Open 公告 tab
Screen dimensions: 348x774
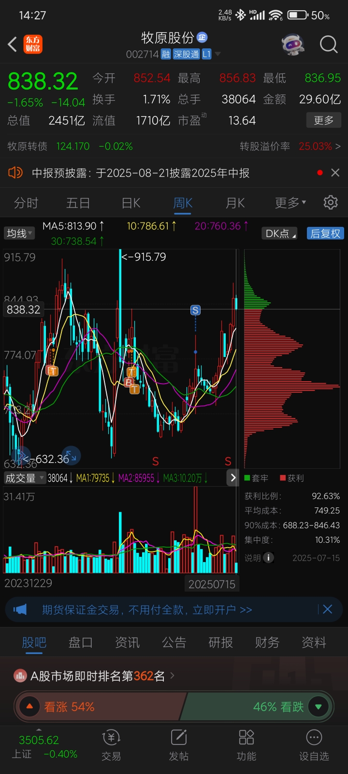point(174,642)
